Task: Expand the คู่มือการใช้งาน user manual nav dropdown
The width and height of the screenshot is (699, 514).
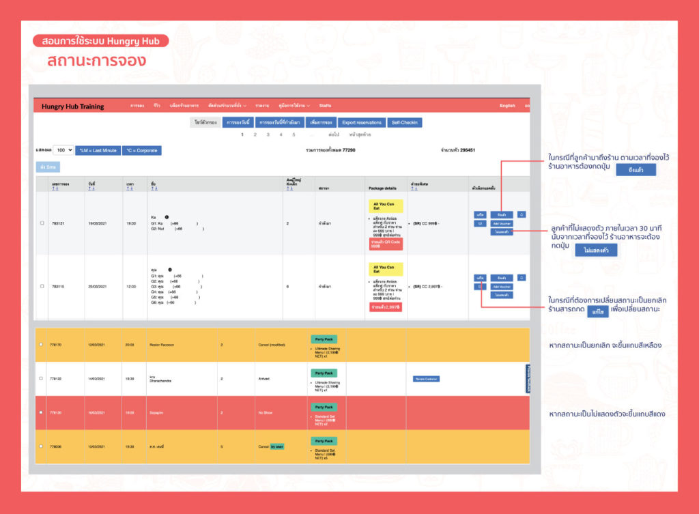Action: [x=294, y=106]
